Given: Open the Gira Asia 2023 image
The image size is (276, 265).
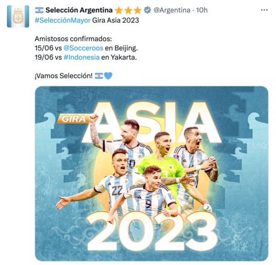Looking at the screenshot, I should [x=151, y=173].
